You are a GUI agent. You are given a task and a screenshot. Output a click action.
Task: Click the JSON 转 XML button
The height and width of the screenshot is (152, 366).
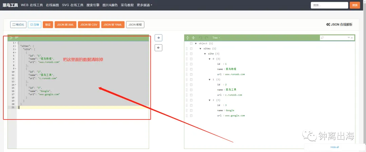(x=65, y=24)
